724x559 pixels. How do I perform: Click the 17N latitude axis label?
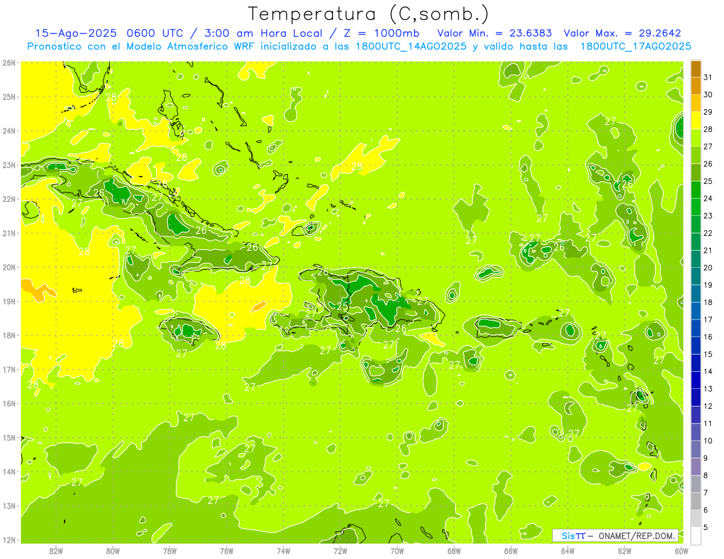point(9,369)
